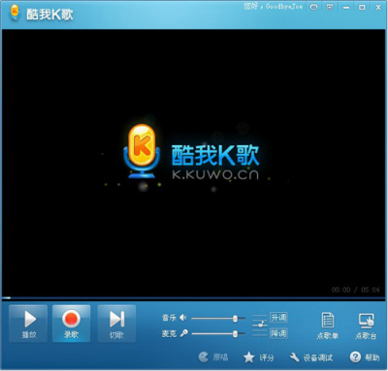388x371 pixels.
Task: Raise the pitch with 升调
Action: point(278,318)
